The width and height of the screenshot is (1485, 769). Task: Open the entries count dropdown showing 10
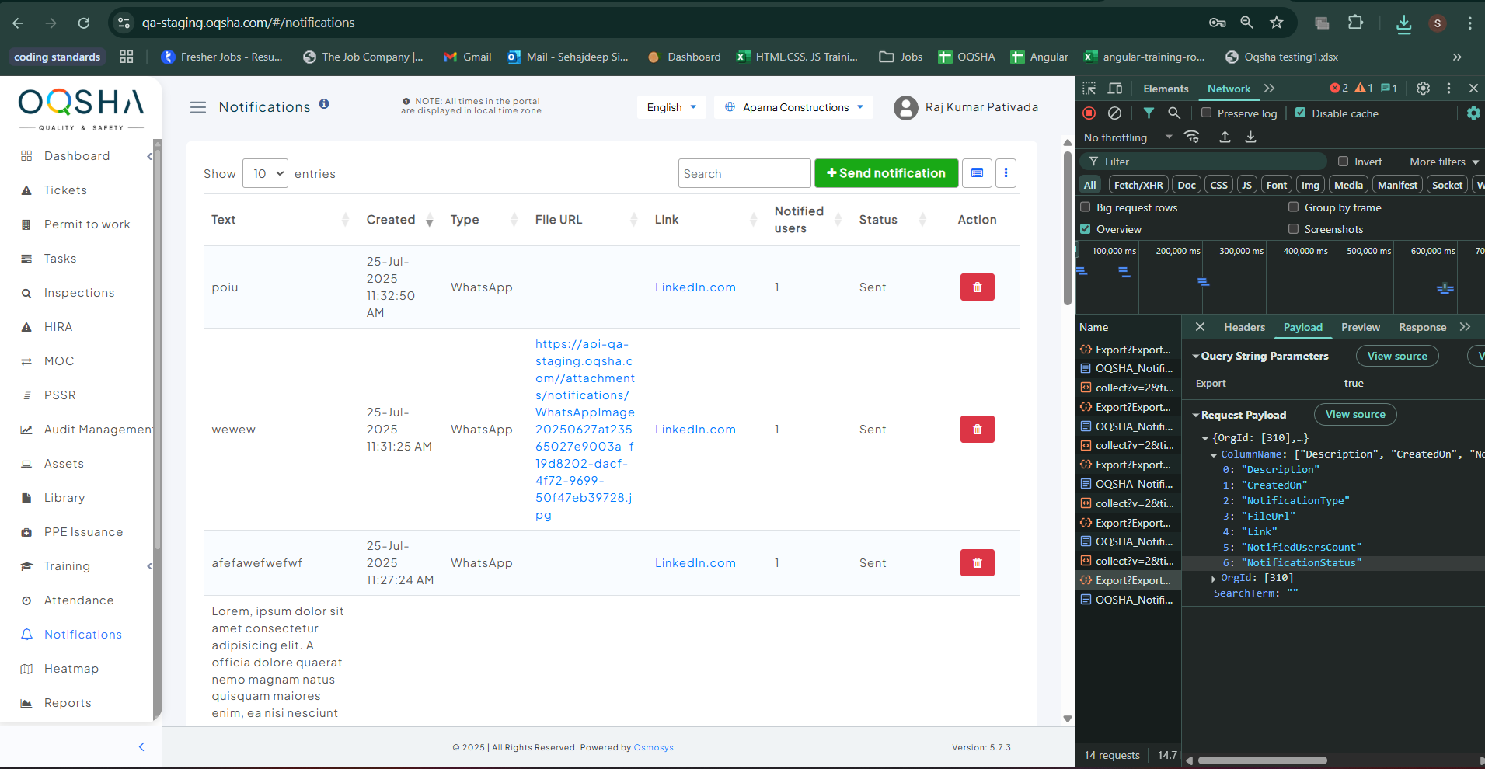pyautogui.click(x=265, y=174)
